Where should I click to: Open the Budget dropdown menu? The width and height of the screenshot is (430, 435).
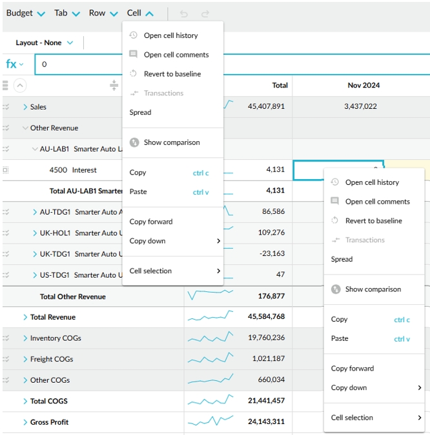[x=26, y=14]
